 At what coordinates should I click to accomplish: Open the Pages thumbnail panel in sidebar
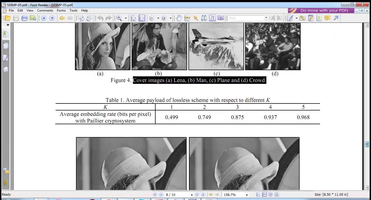(x=6, y=46)
